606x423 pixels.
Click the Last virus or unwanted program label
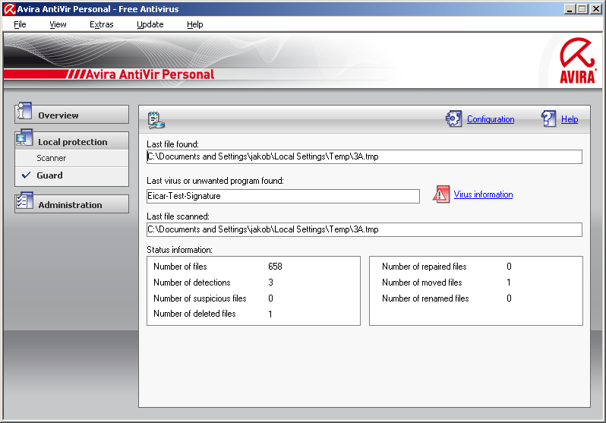click(215, 181)
